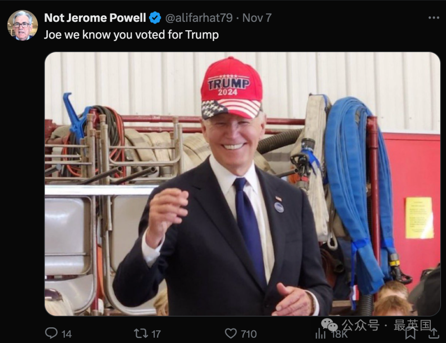Open the attached photo in full view
This screenshot has height=343, width=446.
click(242, 184)
